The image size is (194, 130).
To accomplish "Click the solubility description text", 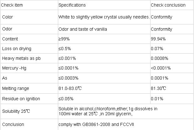I will [108, 111].
